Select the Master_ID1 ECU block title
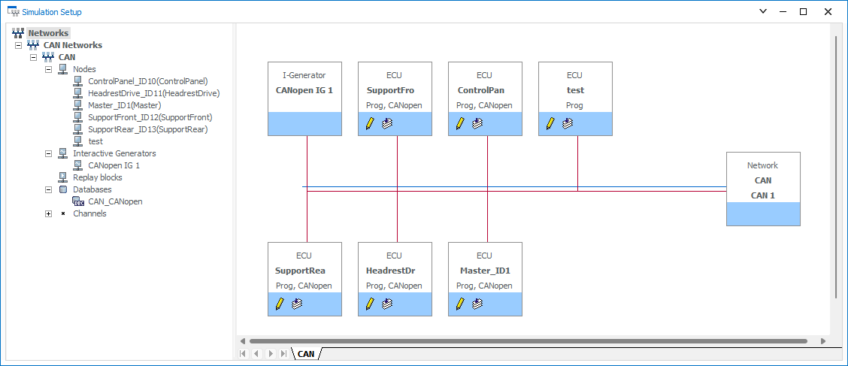Image resolution: width=848 pixels, height=366 pixels. tap(485, 271)
